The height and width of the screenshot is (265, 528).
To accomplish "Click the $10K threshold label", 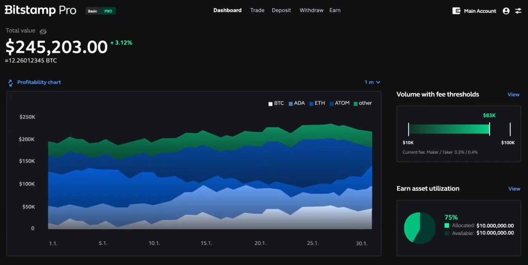I will click(x=408, y=143).
